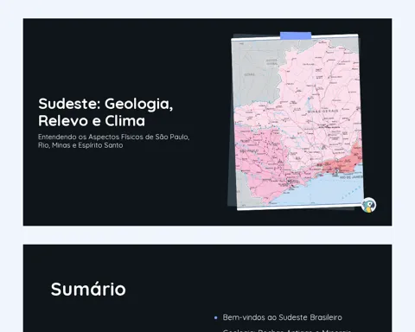Click the gap between the two slides
The height and width of the screenshot is (332, 415).
pyautogui.click(x=207, y=235)
